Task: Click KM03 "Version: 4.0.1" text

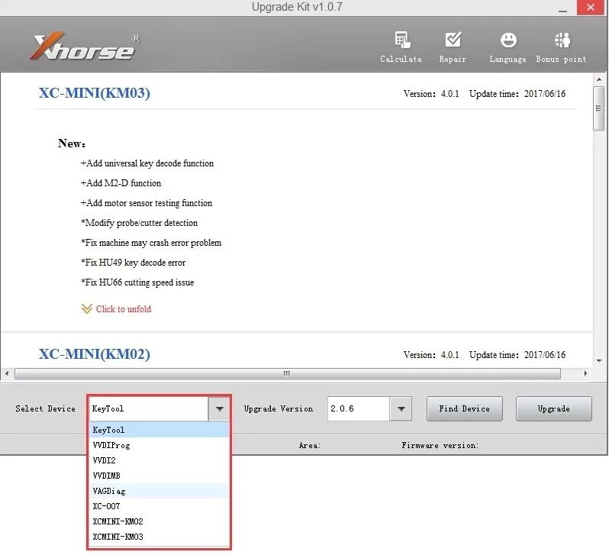Action: click(x=431, y=94)
